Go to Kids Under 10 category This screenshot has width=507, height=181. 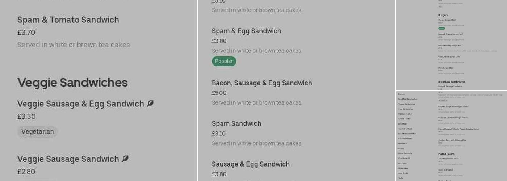point(405,158)
